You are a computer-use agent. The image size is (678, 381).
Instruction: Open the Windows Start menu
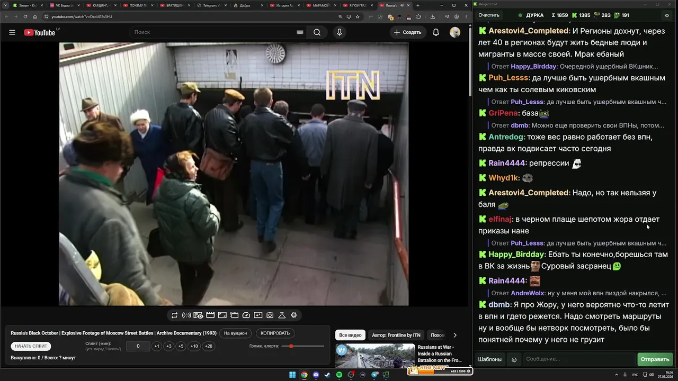click(x=292, y=375)
